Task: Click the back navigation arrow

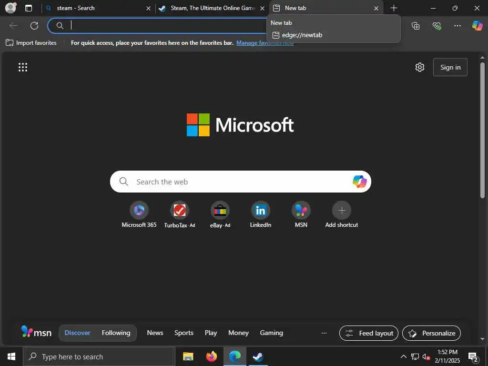Action: (13, 26)
